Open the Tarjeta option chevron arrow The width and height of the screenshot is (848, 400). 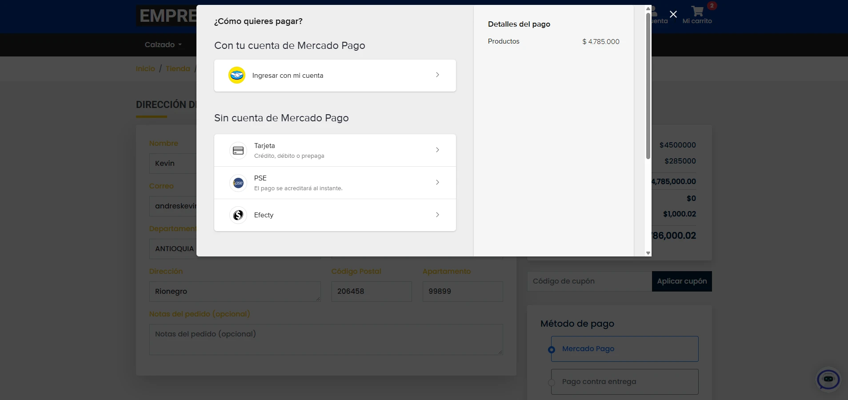437,150
